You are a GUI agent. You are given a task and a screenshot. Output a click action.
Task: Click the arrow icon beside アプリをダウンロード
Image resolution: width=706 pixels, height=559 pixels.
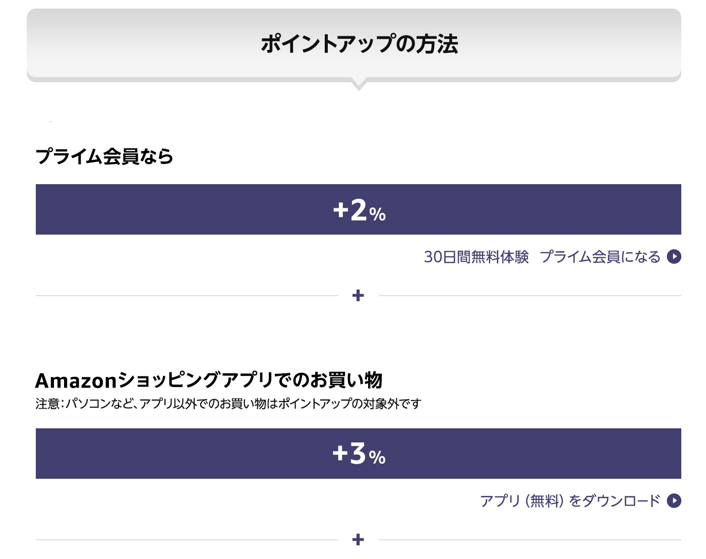tap(674, 500)
